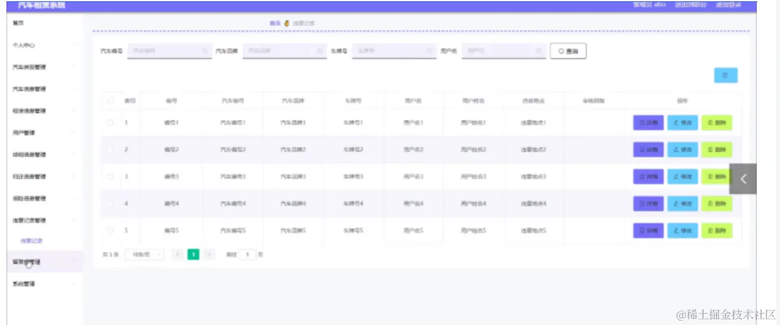Click 修改 button for row 编号2
This screenshot has width=780, height=325.
coord(682,150)
